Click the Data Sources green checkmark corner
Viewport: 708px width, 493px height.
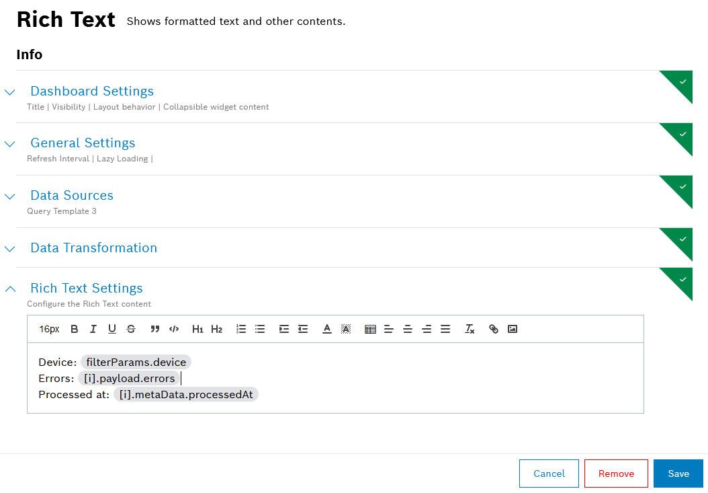click(x=682, y=186)
